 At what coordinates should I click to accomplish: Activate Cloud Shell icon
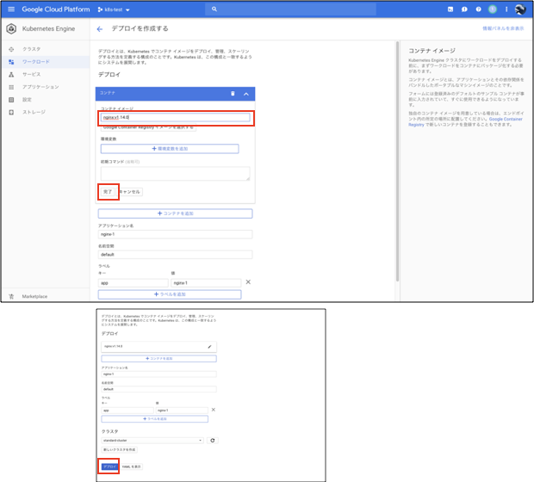[x=450, y=9]
